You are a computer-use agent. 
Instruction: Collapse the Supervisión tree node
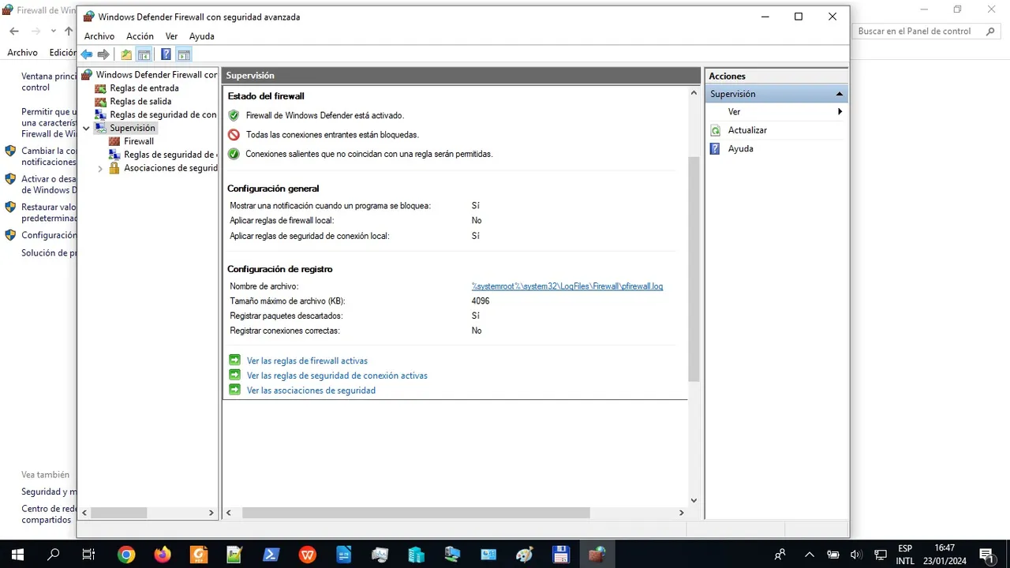coord(86,128)
